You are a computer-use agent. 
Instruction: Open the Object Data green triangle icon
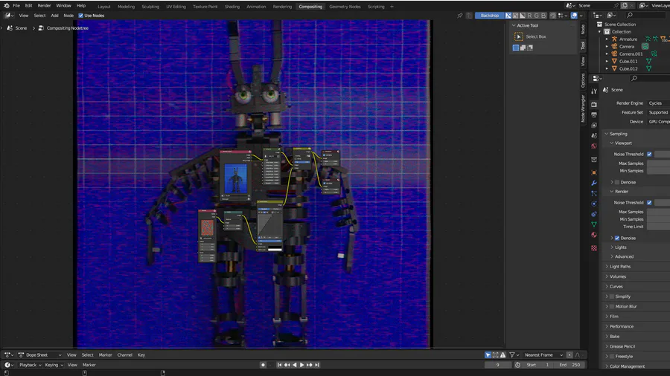pos(594,224)
